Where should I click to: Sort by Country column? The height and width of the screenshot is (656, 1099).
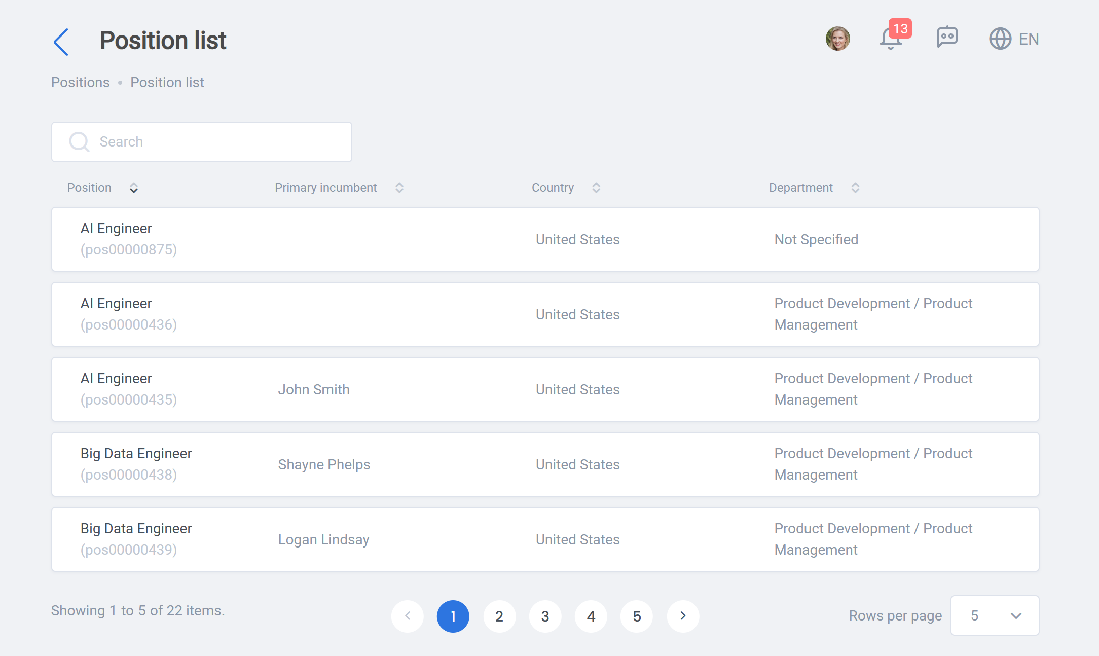click(596, 188)
